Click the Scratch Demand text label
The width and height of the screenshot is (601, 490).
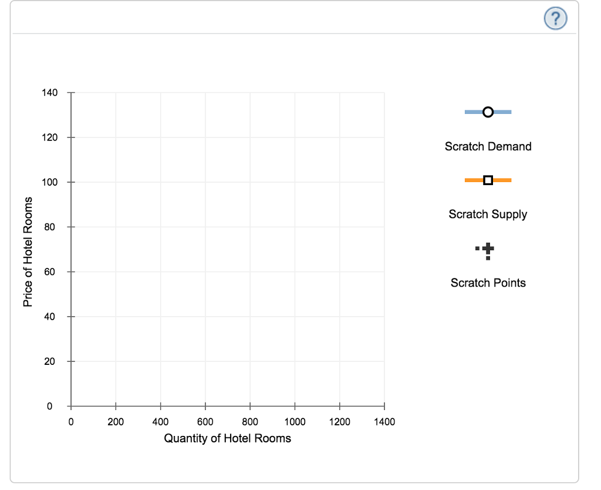point(488,146)
